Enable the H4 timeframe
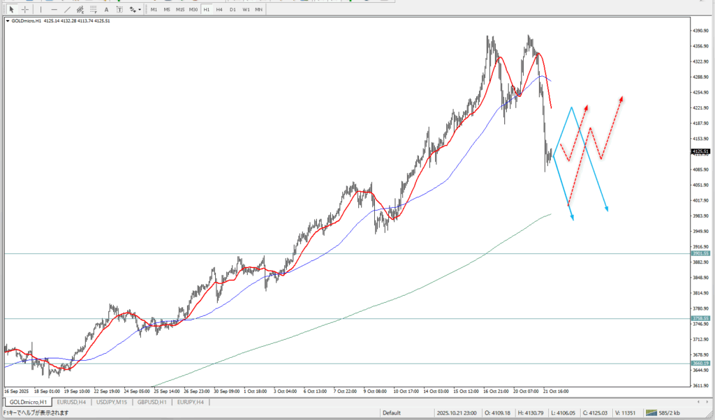 219,10
